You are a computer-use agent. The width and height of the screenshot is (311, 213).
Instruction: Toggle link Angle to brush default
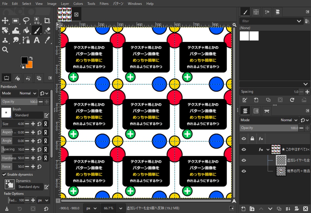[x=46, y=141]
